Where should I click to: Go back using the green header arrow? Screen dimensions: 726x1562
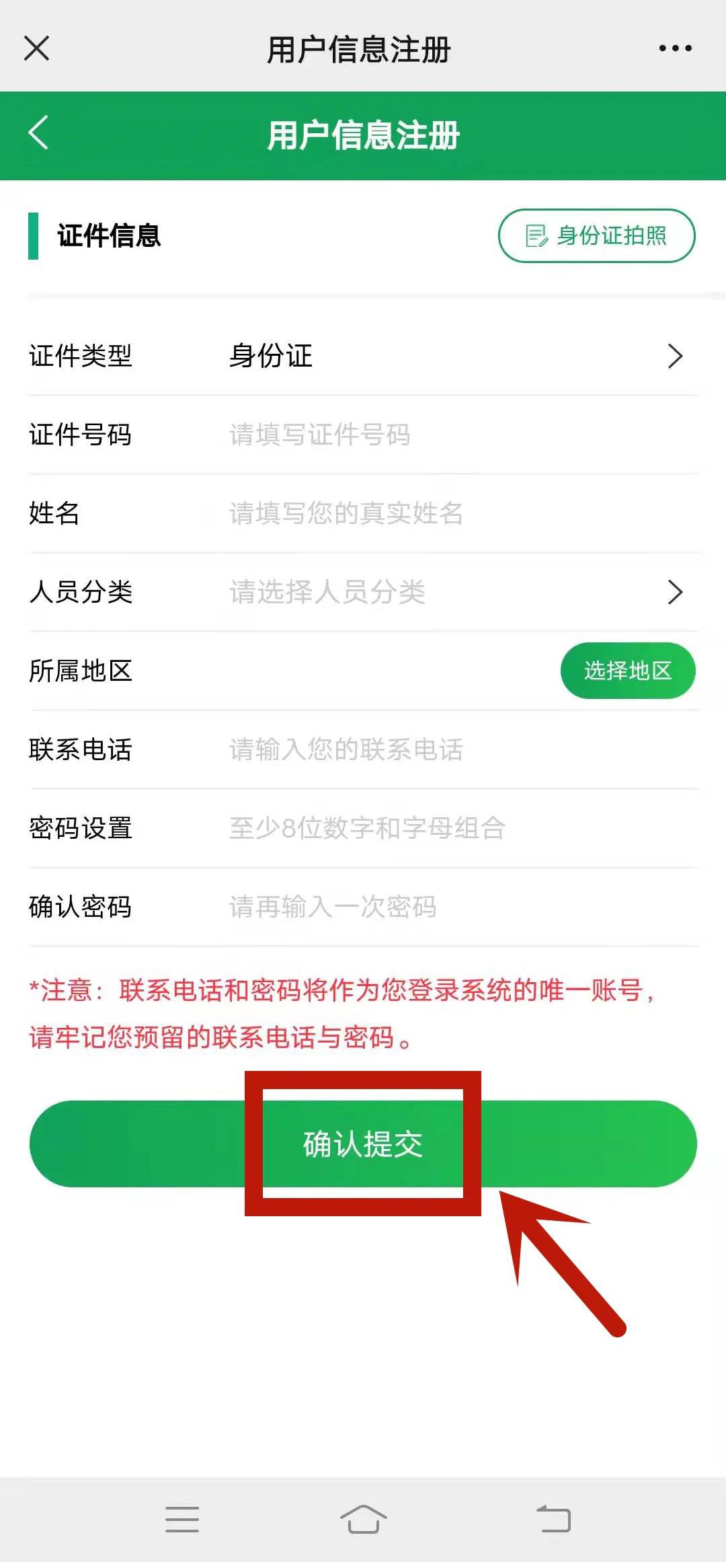point(38,133)
